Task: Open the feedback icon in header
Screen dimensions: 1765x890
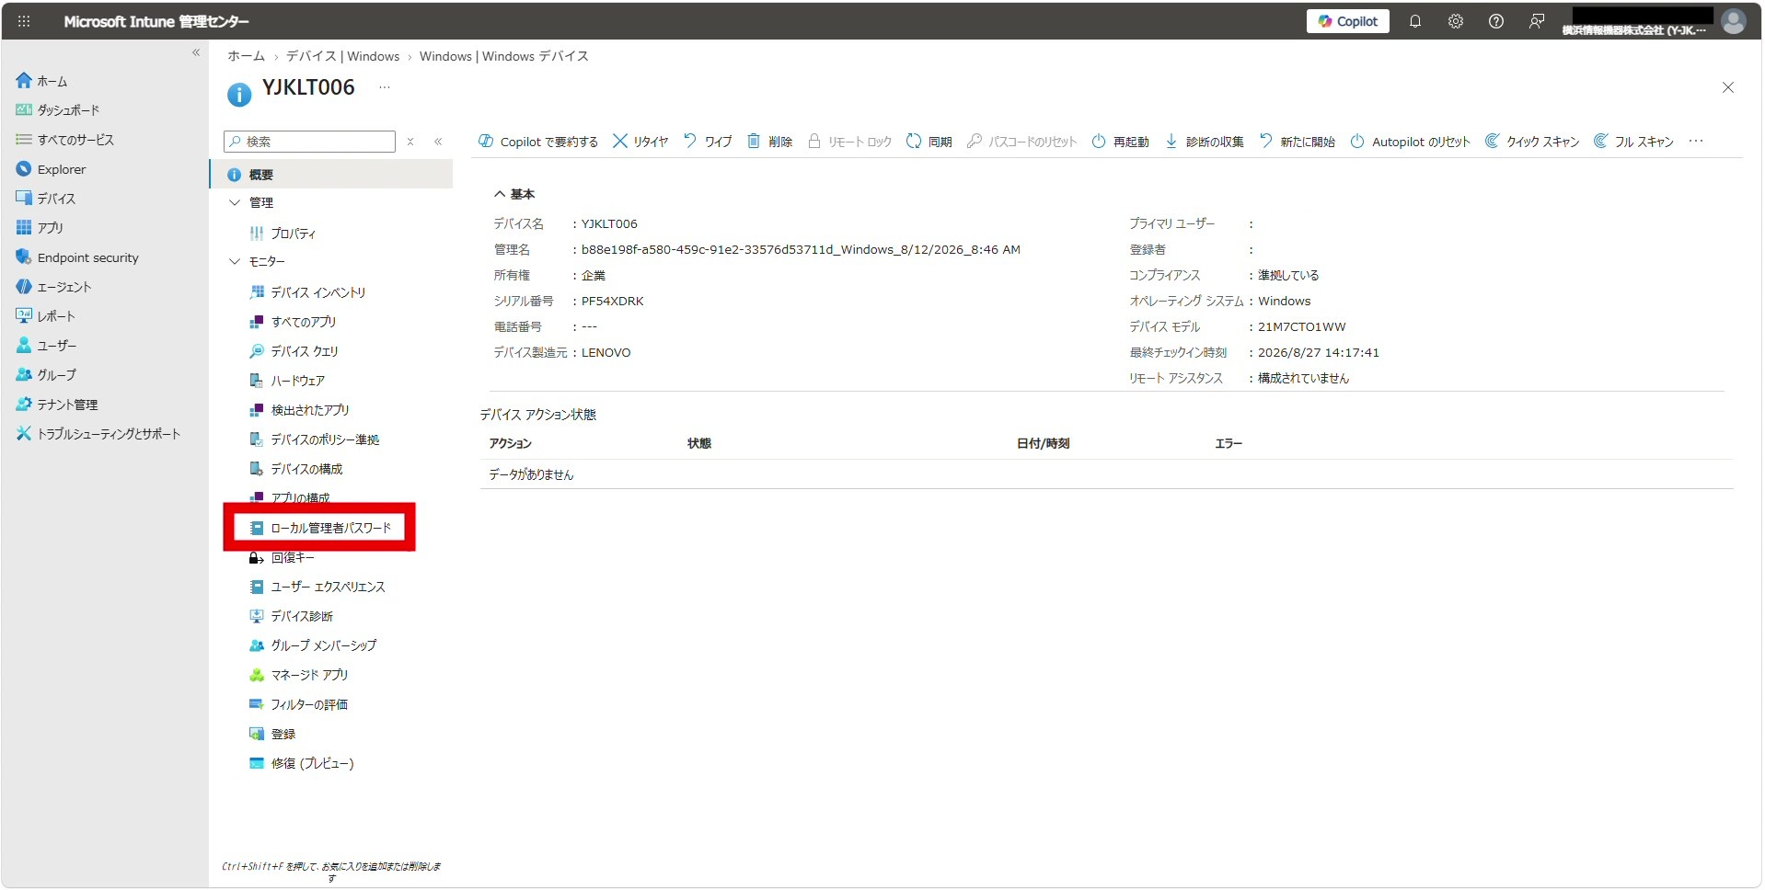Action: point(1537,21)
